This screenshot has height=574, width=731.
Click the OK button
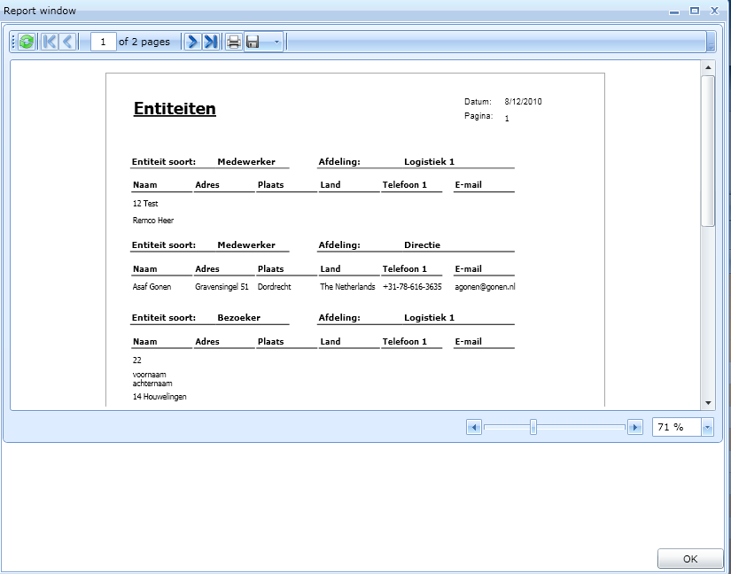[690, 559]
